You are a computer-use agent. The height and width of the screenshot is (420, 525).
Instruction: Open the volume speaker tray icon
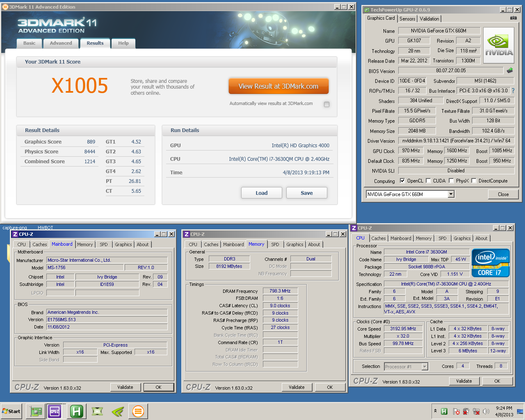(486, 411)
